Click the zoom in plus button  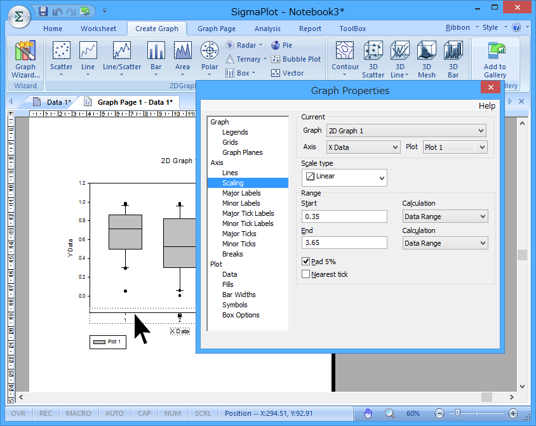(513, 413)
